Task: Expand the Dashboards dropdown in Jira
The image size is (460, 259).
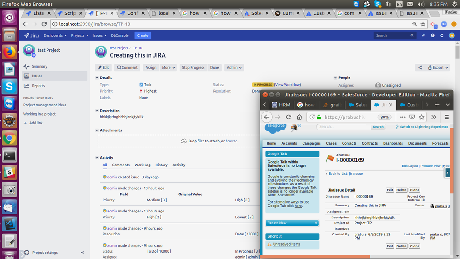Action: 55,35
